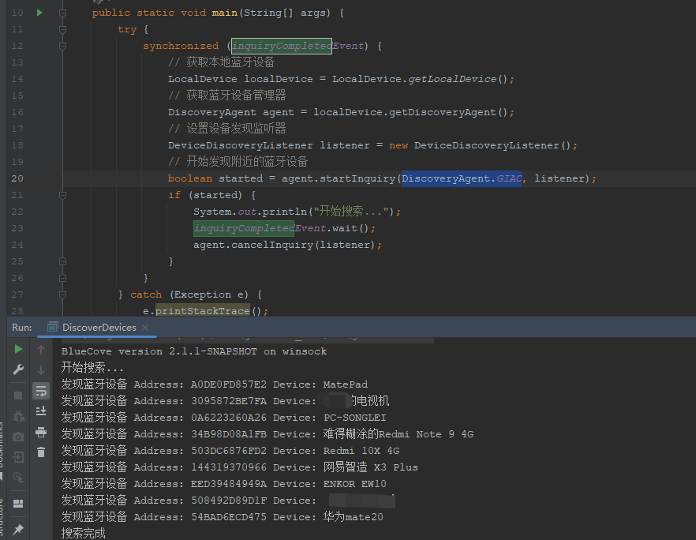This screenshot has width=696, height=540.
Task: Pin the Run tab
Action: click(18, 529)
